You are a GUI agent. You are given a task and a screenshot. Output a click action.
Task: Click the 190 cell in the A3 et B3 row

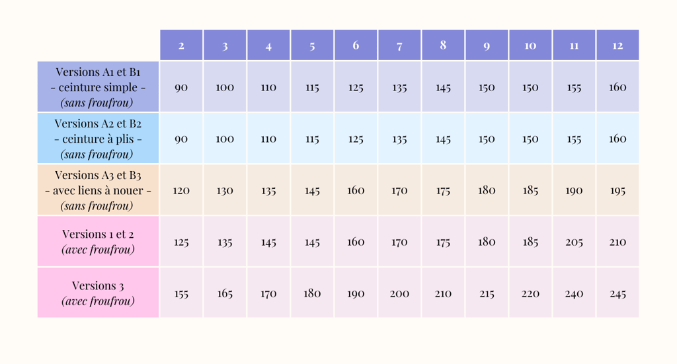pos(574,190)
